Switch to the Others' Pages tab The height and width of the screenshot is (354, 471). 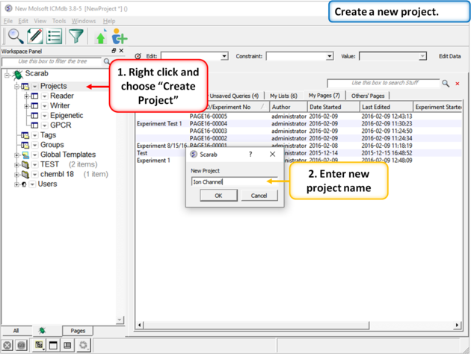click(x=368, y=96)
